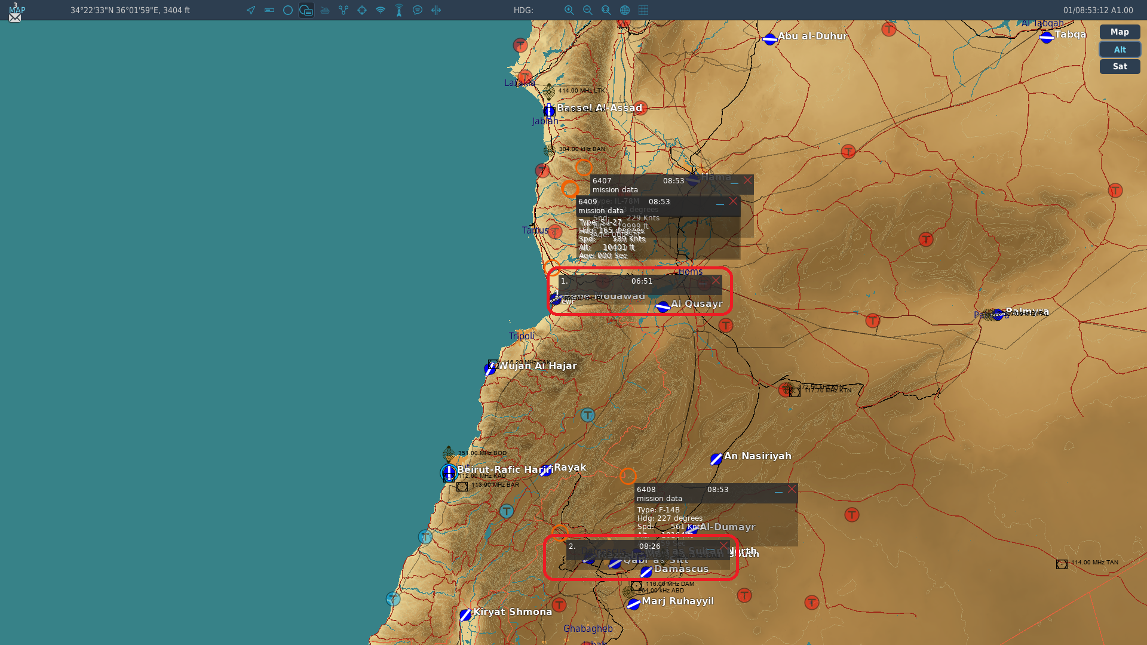
Task: Click the orange circle near An Nasiriyah
Action: tap(628, 476)
